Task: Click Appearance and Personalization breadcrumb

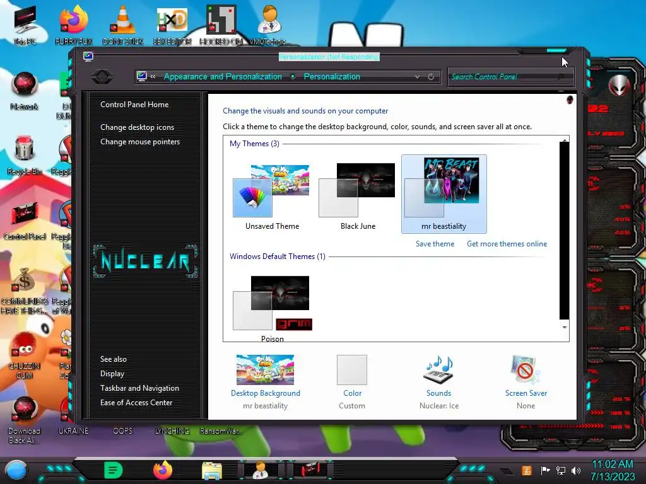Action: click(223, 76)
